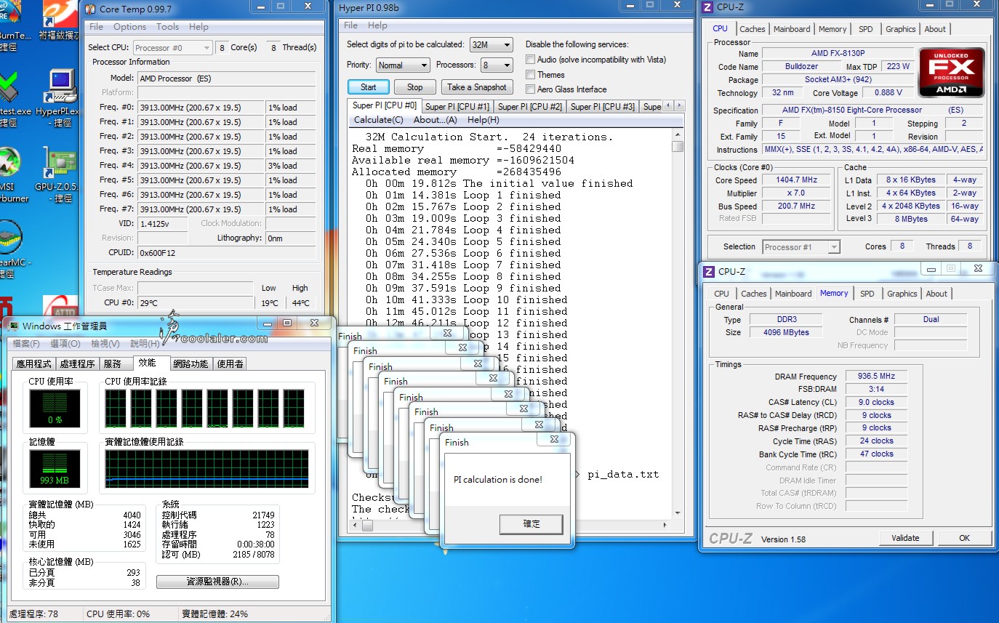This screenshot has width=999, height=623.
Task: Open Caches tab in upper CPU-Z window
Action: 753,29
